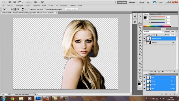Select the Dodge tool

click(140, 54)
